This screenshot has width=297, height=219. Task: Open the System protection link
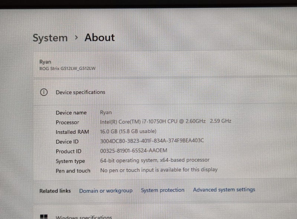coord(163,190)
